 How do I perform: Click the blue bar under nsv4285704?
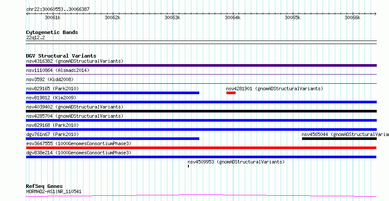point(201,120)
